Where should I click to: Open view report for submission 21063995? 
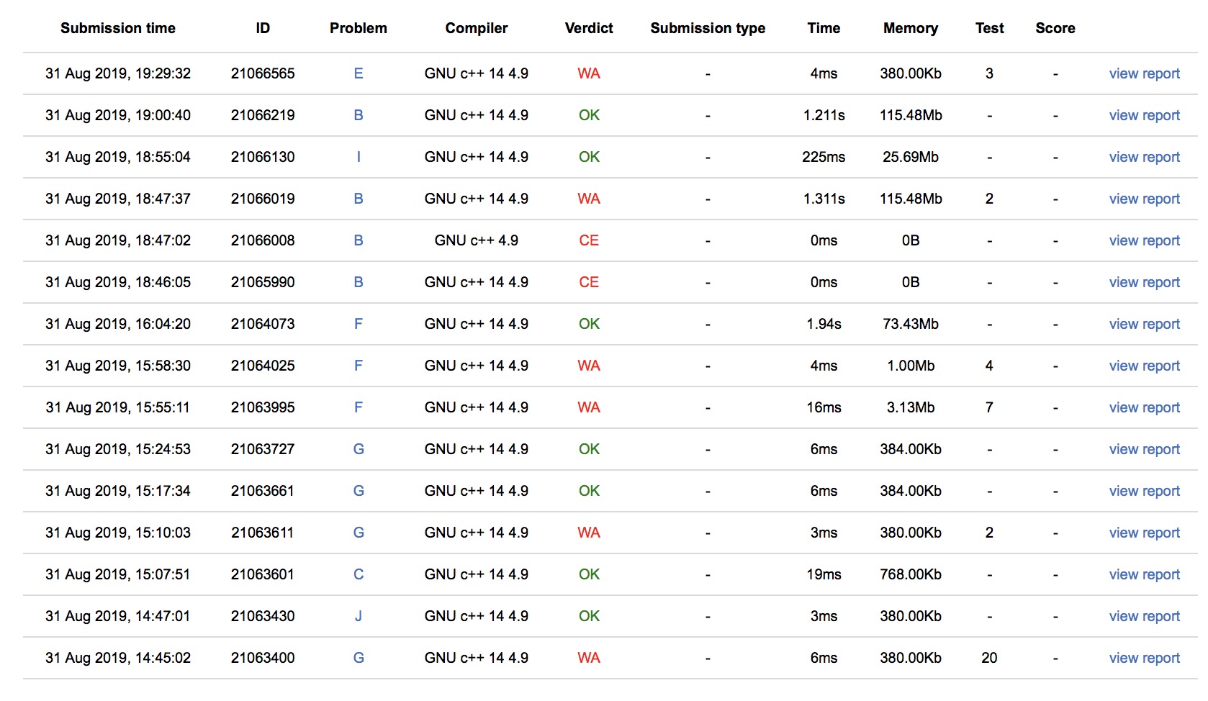[1144, 407]
